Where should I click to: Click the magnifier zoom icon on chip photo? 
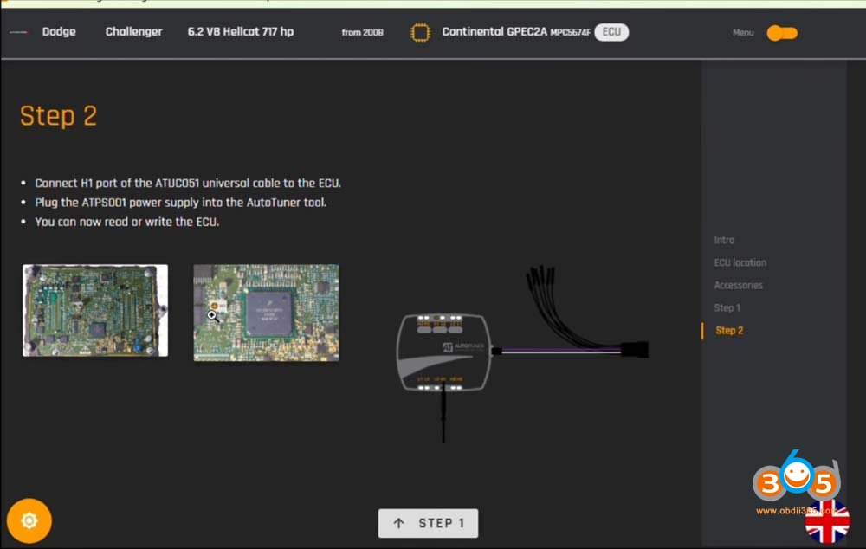coord(213,316)
